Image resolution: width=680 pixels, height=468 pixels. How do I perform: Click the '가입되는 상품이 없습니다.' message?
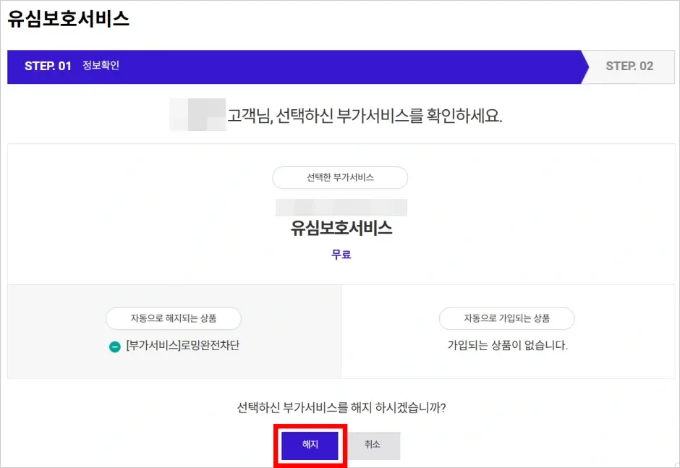507,346
